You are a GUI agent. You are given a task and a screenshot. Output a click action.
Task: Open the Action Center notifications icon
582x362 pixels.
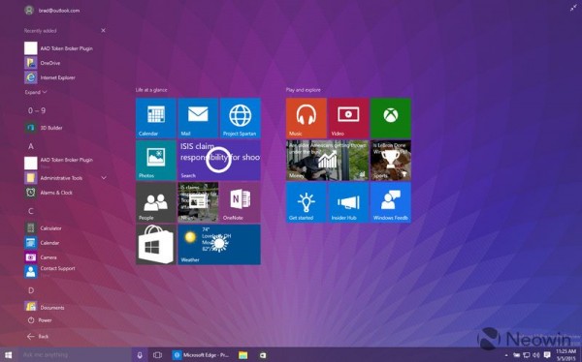547,355
